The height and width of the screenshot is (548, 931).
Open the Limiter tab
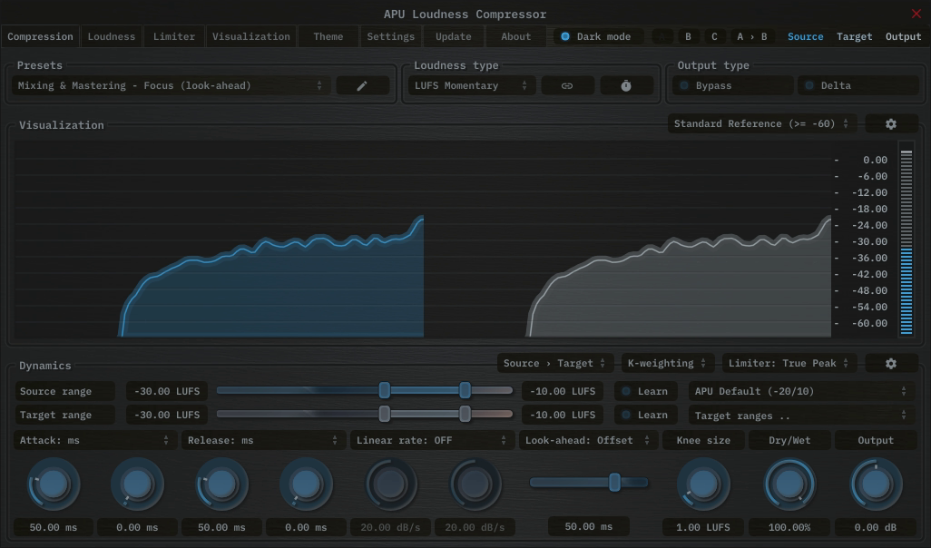tap(174, 36)
